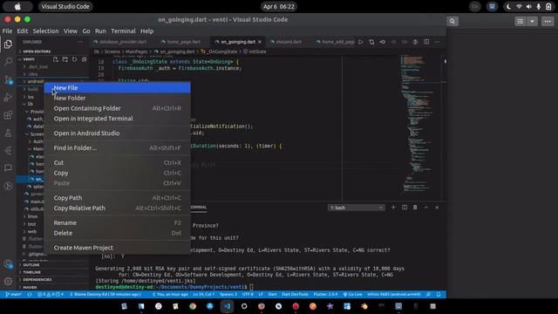Click Dart DevTools in status bar
The width and height of the screenshot is (558, 314).
point(295,295)
